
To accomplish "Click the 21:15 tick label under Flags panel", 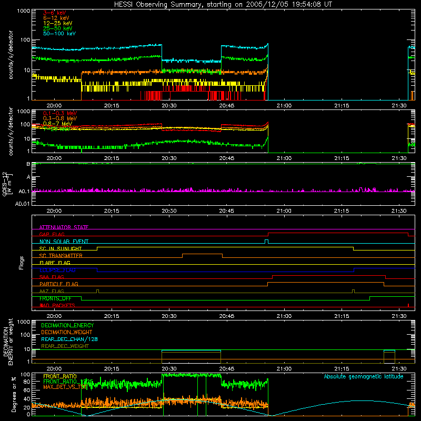I will pos(342,316).
